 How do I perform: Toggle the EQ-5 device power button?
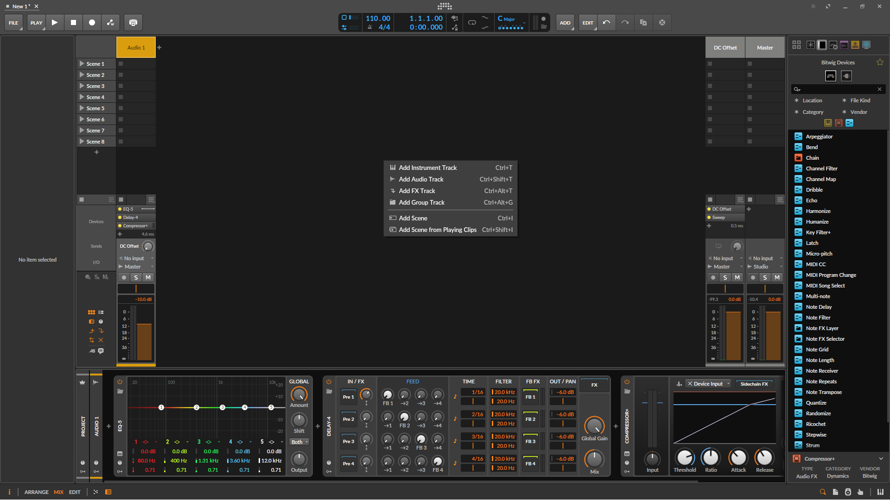120,382
